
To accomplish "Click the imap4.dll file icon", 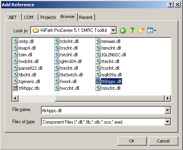I will (x=15, y=48).
